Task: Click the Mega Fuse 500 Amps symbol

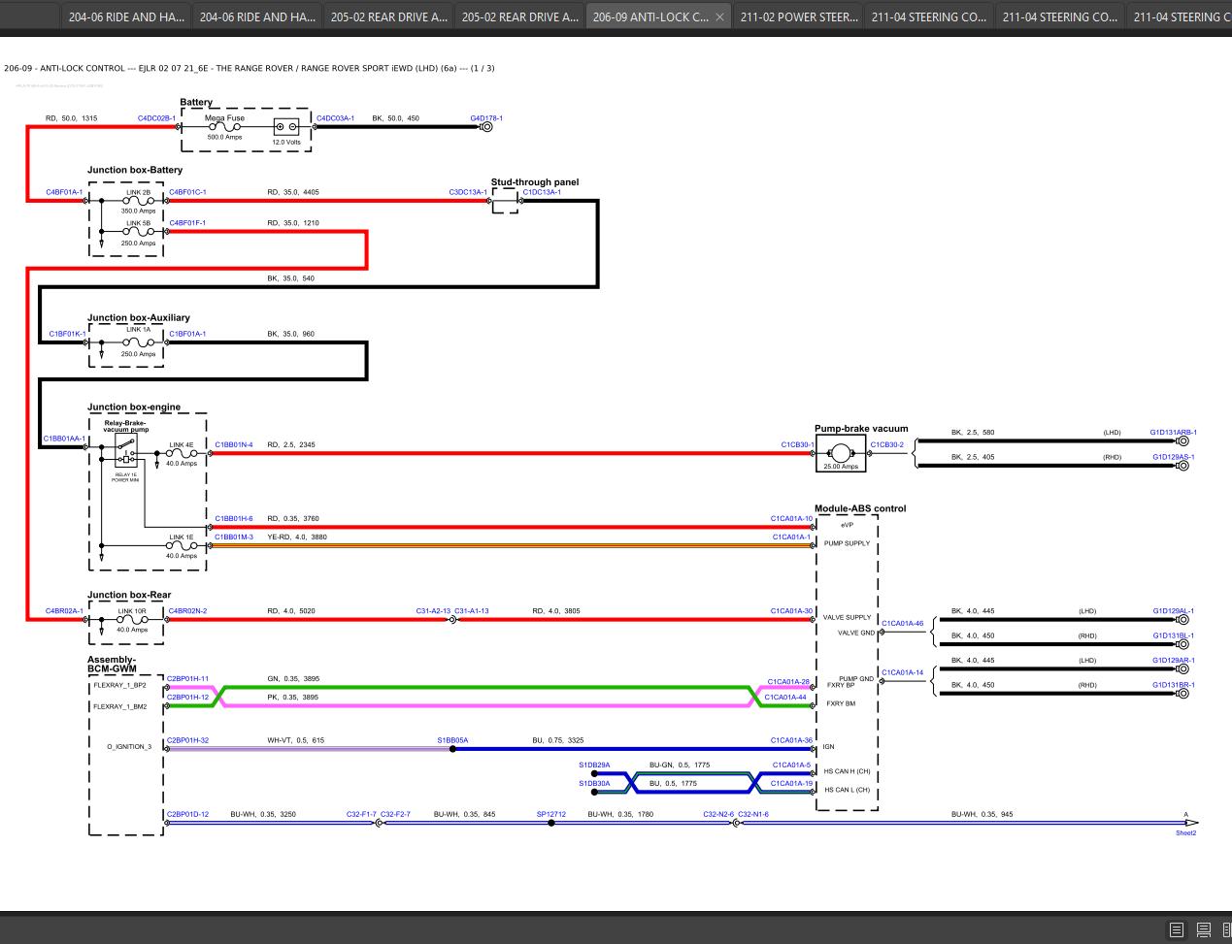Action: tap(225, 127)
